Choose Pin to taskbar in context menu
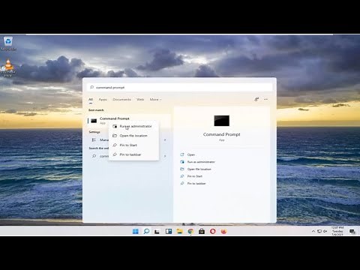This screenshot has height=270, width=360. click(x=133, y=154)
